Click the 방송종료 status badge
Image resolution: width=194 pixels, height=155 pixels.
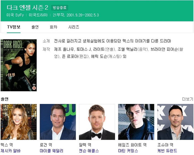tap(60, 8)
